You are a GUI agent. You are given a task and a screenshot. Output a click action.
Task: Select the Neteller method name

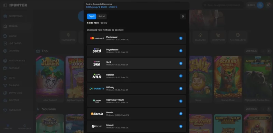click(x=110, y=75)
